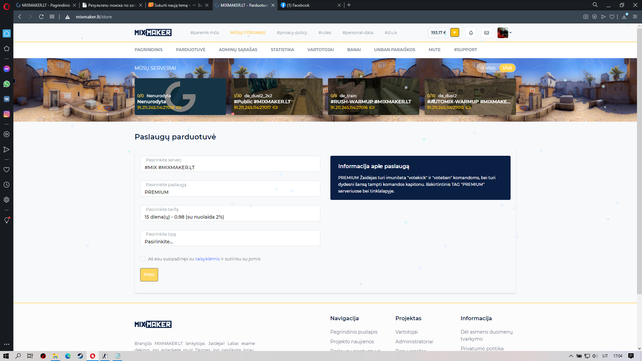
Task: Open sidebar home start page icon
Action: pos(6,33)
